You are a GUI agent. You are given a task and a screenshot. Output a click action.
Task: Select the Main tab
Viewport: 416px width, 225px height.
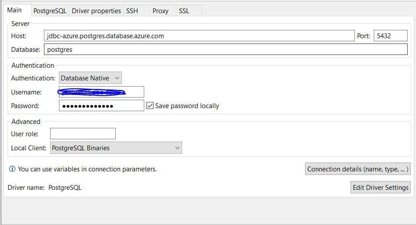15,10
